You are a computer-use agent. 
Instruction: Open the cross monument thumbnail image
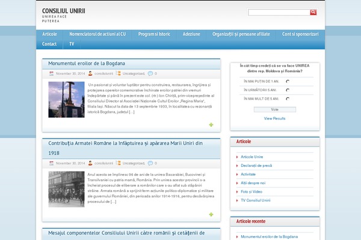click(66, 100)
